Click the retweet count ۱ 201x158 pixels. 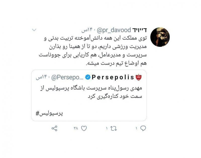107,128
